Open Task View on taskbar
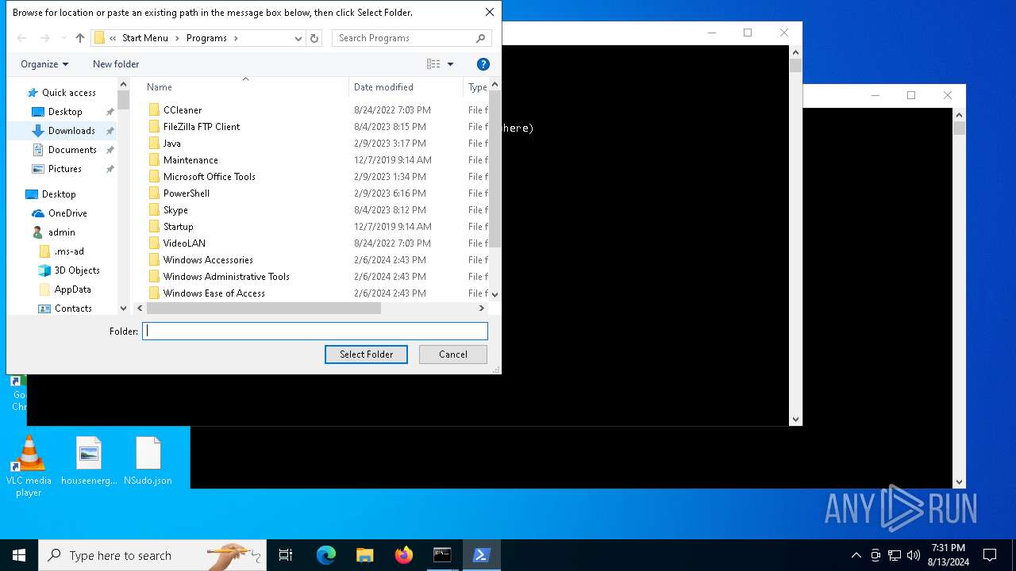The image size is (1016, 571). (286, 555)
